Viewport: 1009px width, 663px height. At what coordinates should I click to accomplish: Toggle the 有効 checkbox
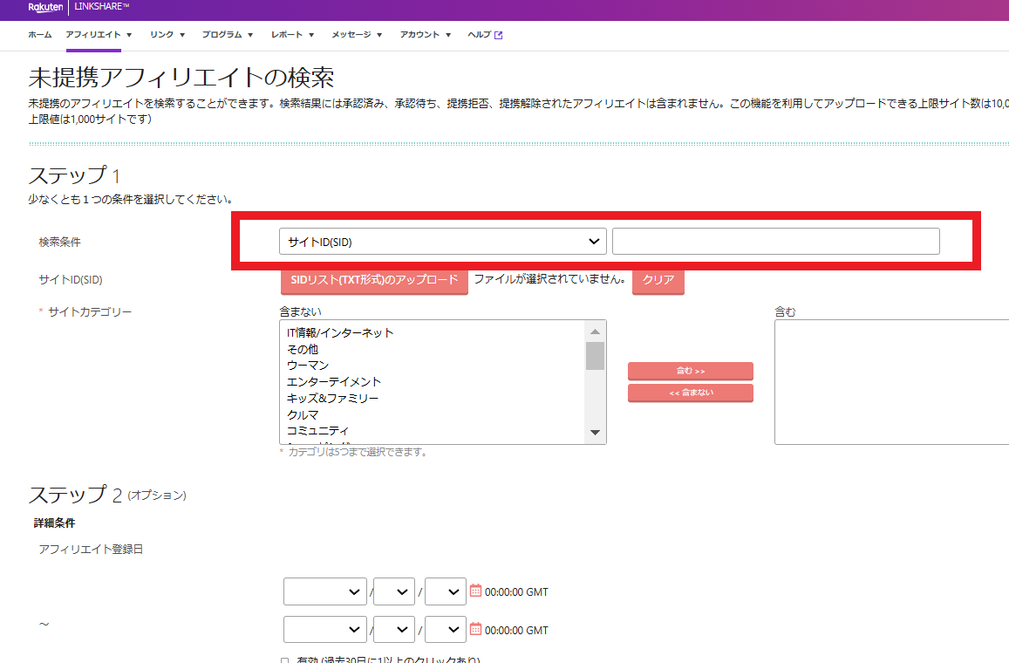(285, 661)
